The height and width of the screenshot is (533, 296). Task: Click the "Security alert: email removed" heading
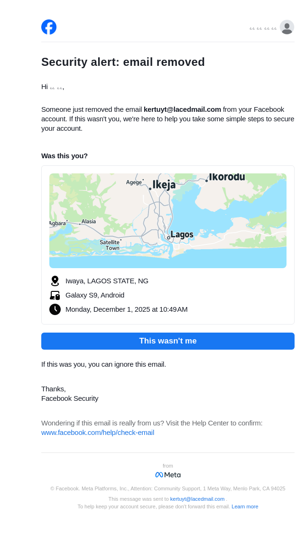click(123, 62)
